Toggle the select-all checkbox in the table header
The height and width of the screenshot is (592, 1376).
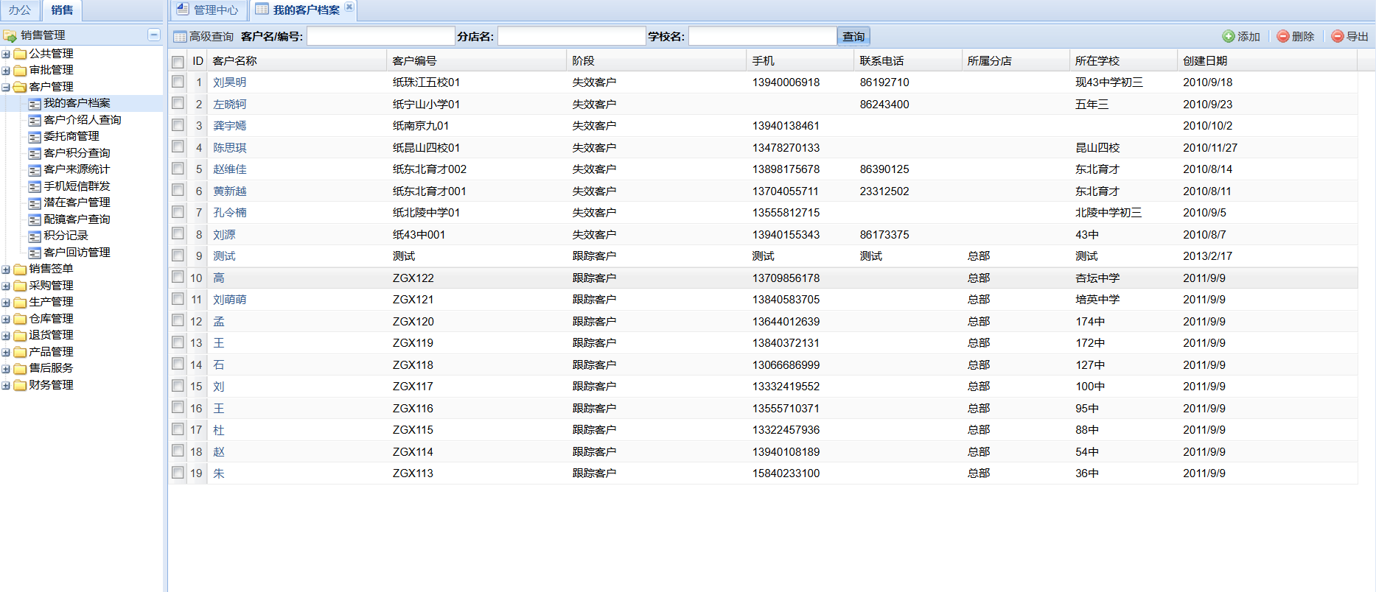[178, 61]
